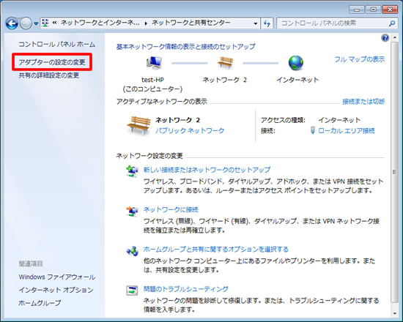Open インターネット オプション link
The width and height of the screenshot is (403, 322).
(x=56, y=290)
